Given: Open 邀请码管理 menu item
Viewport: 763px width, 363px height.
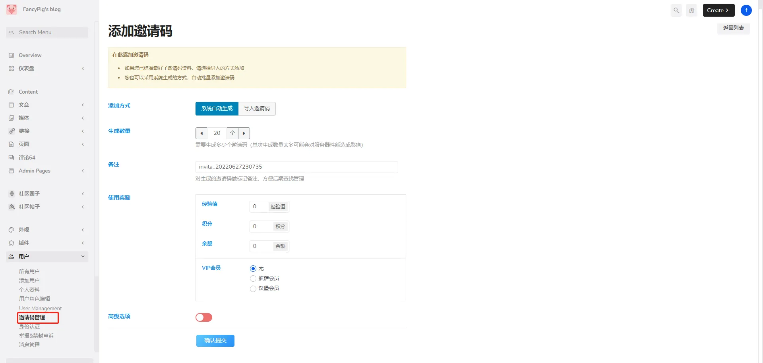Looking at the screenshot, I should [32, 317].
